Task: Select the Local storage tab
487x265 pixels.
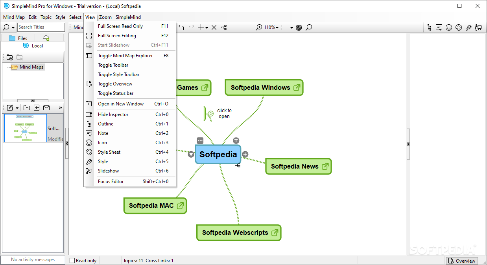Action: point(33,46)
